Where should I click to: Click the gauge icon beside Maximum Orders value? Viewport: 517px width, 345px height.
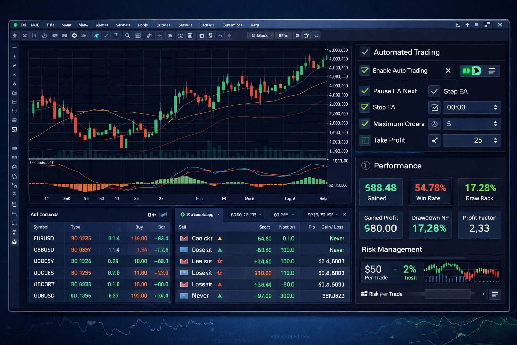click(x=435, y=124)
